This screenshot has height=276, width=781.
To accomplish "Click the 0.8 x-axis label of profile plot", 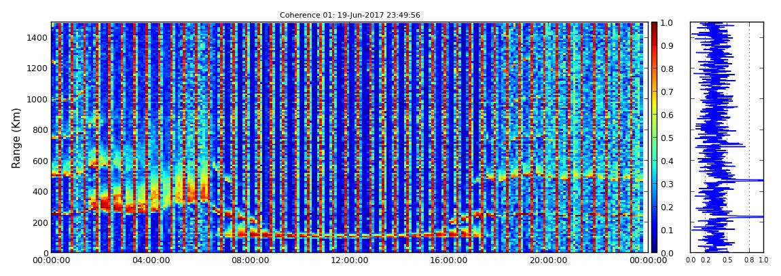I will click(x=749, y=260).
